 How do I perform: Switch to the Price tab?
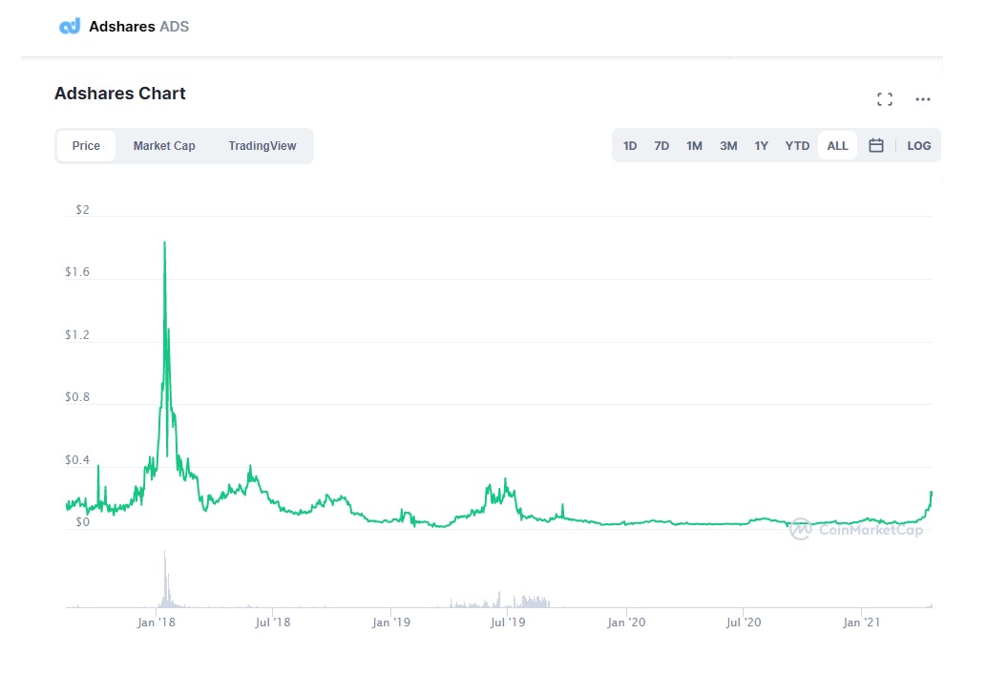(86, 146)
